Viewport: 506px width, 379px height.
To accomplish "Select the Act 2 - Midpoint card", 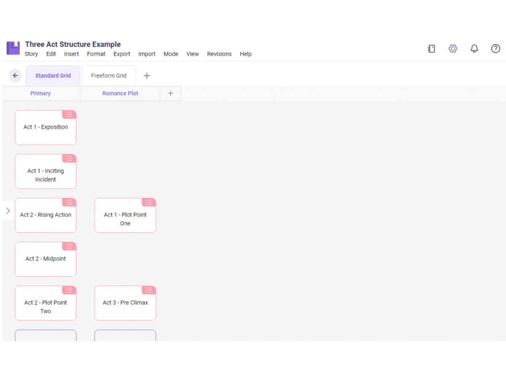I will (46, 259).
